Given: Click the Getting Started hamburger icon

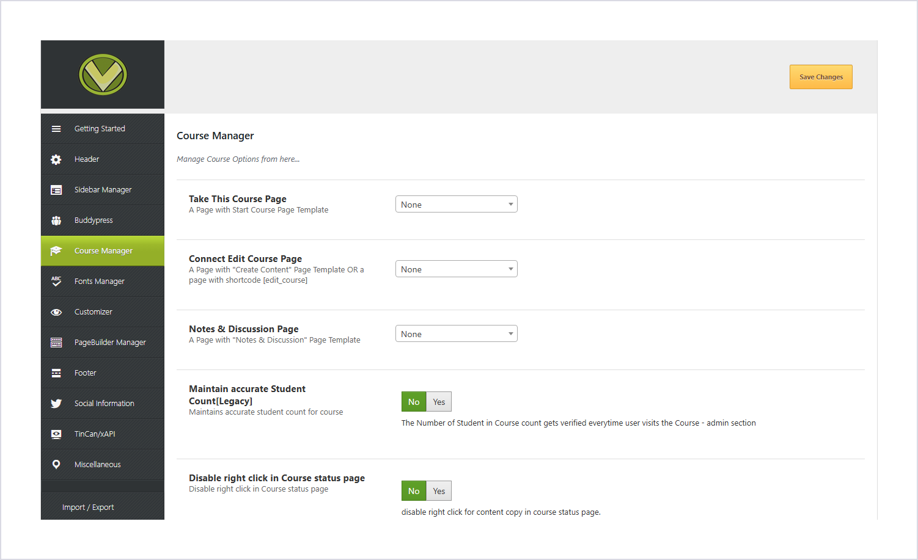Looking at the screenshot, I should pyautogui.click(x=56, y=129).
